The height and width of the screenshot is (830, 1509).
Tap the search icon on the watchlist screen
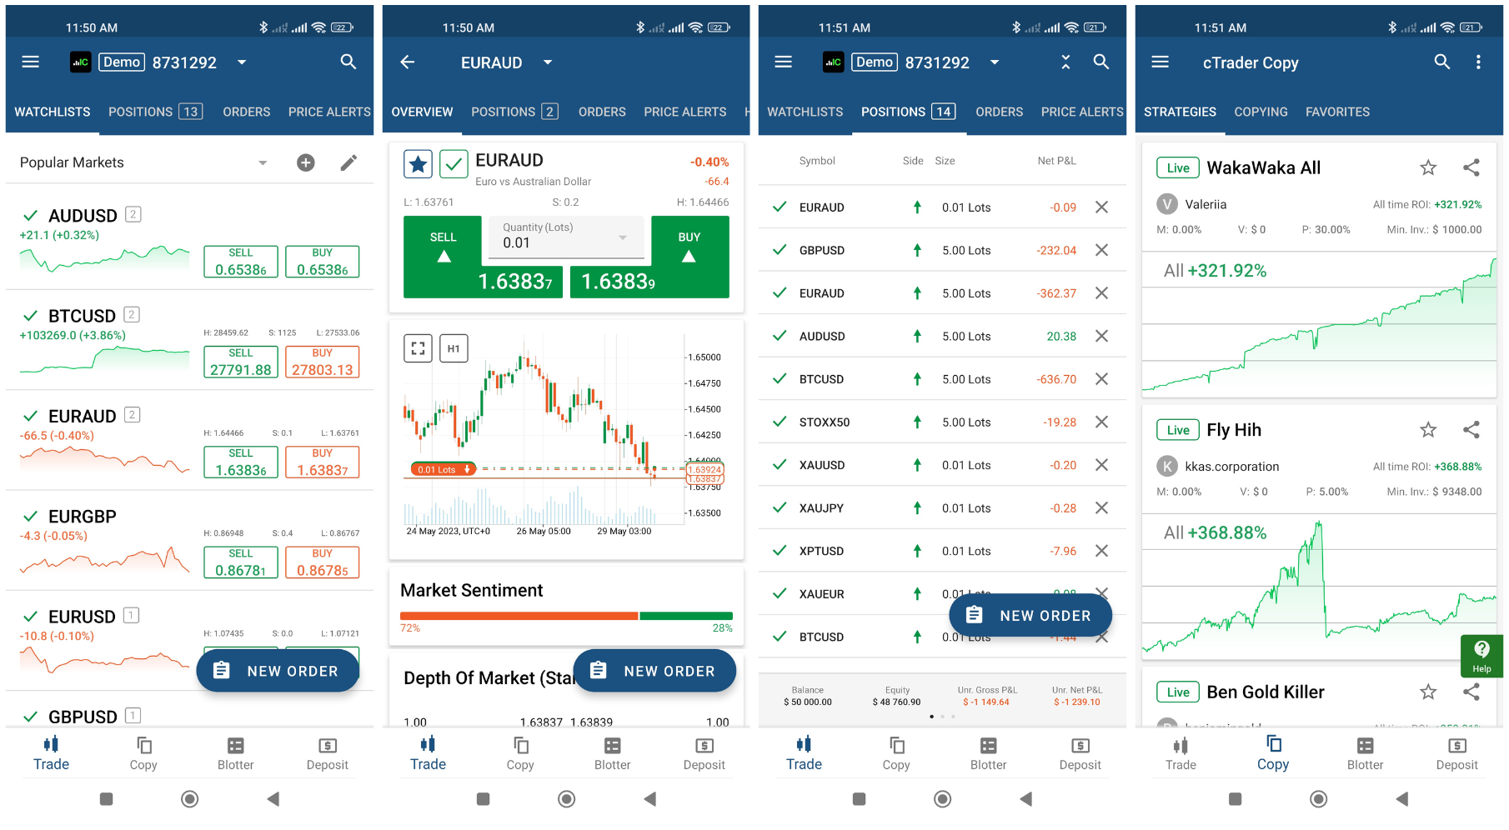click(x=348, y=62)
